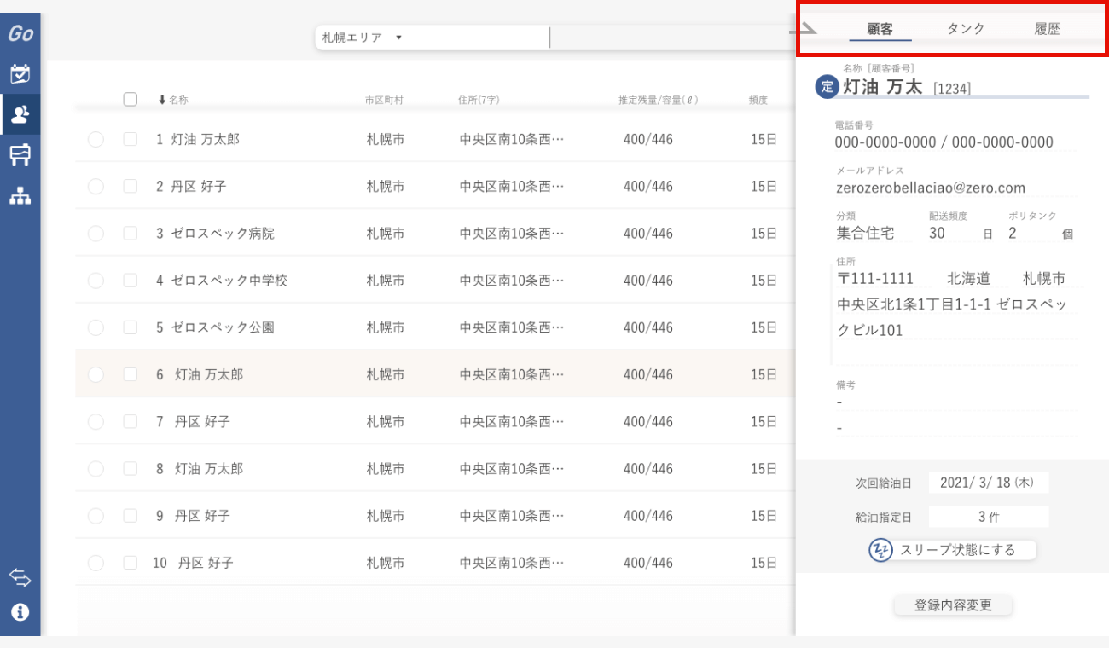Click 札幌市 in ゼロスペック病院 row
Screen dimensions: 1109x648
point(386,234)
